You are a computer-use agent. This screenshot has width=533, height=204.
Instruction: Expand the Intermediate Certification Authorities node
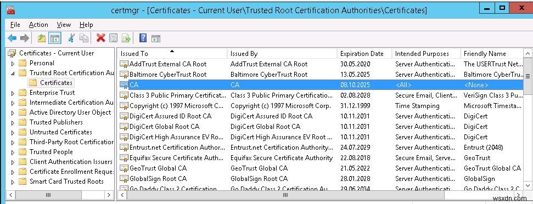coord(13,103)
